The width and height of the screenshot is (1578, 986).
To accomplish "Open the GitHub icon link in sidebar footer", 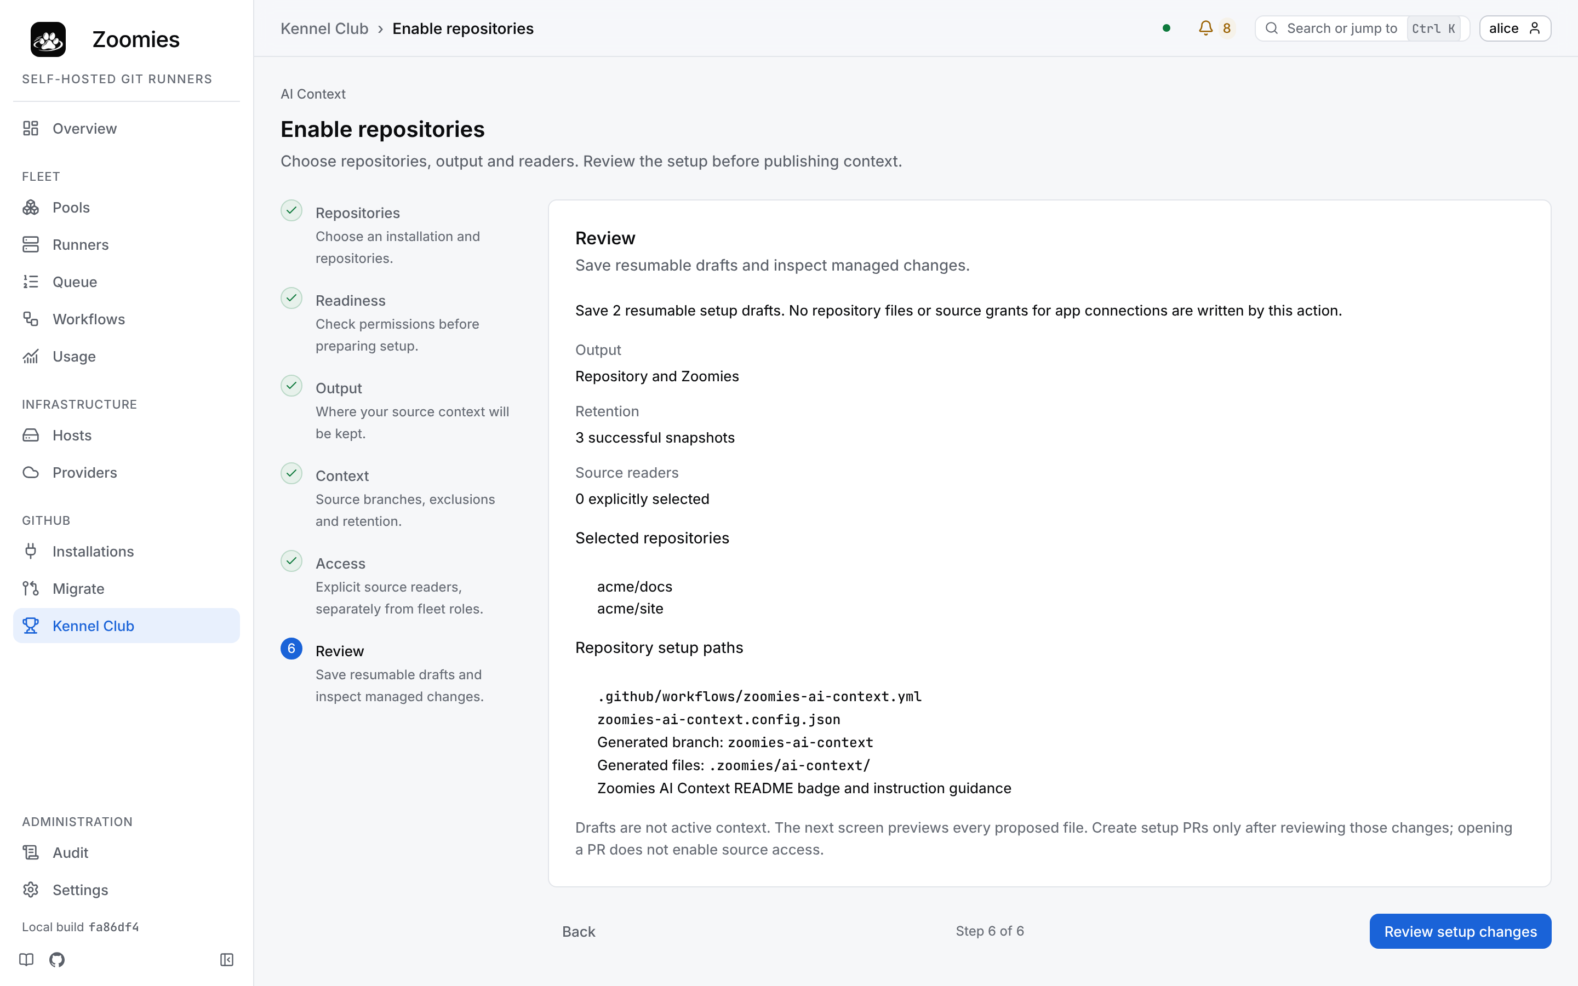I will click(57, 959).
